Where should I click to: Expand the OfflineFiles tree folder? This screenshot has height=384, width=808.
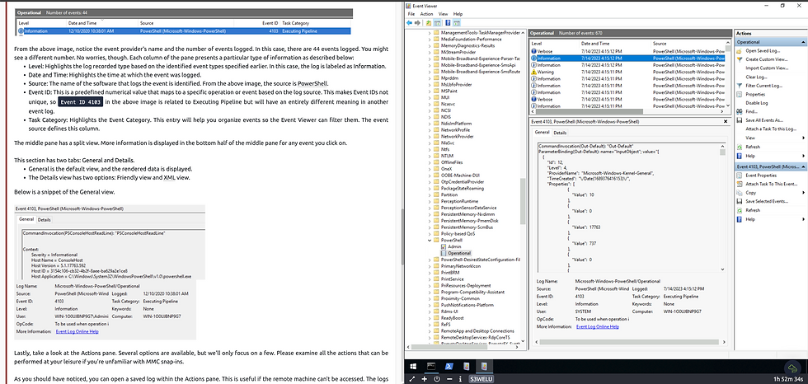tap(429, 162)
